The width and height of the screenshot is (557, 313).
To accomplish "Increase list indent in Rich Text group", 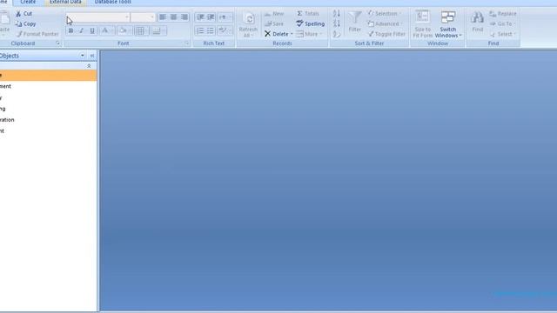I will pyautogui.click(x=211, y=17).
